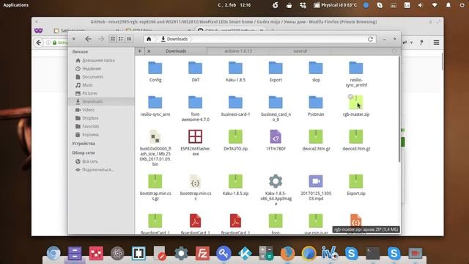Click the file list vertical scrollbar
Image resolution: width=469 pixels, height=264 pixels.
point(399,109)
